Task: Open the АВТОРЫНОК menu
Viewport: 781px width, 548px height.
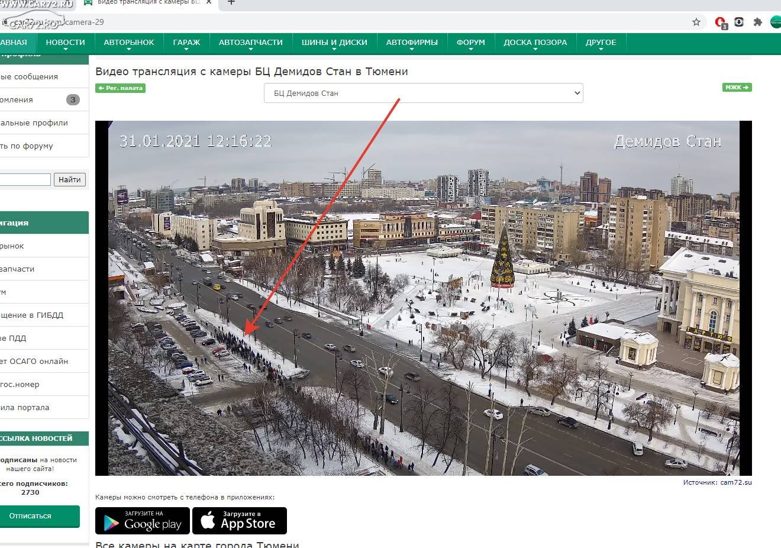Action: 129,43
